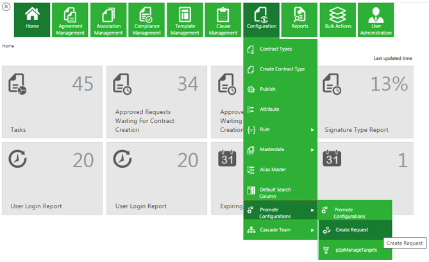The width and height of the screenshot is (429, 262).
Task: Collapse the header using the top-left arrow
Action: coord(6,6)
